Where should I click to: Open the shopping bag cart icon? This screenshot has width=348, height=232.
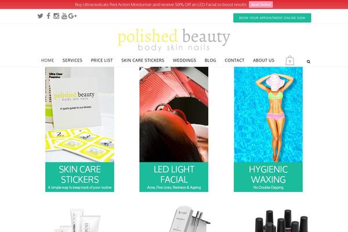289,60
